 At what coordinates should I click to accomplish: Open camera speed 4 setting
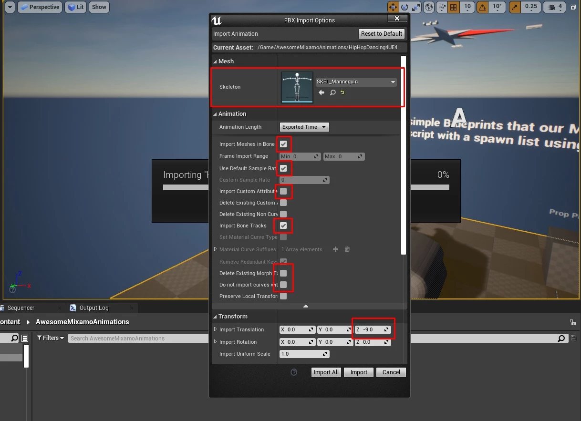click(555, 7)
